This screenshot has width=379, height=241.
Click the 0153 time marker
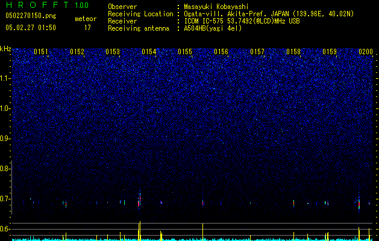113,52
